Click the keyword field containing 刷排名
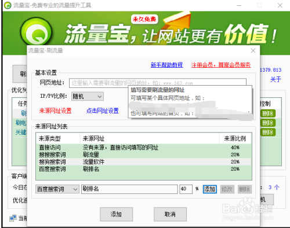 click(x=129, y=189)
